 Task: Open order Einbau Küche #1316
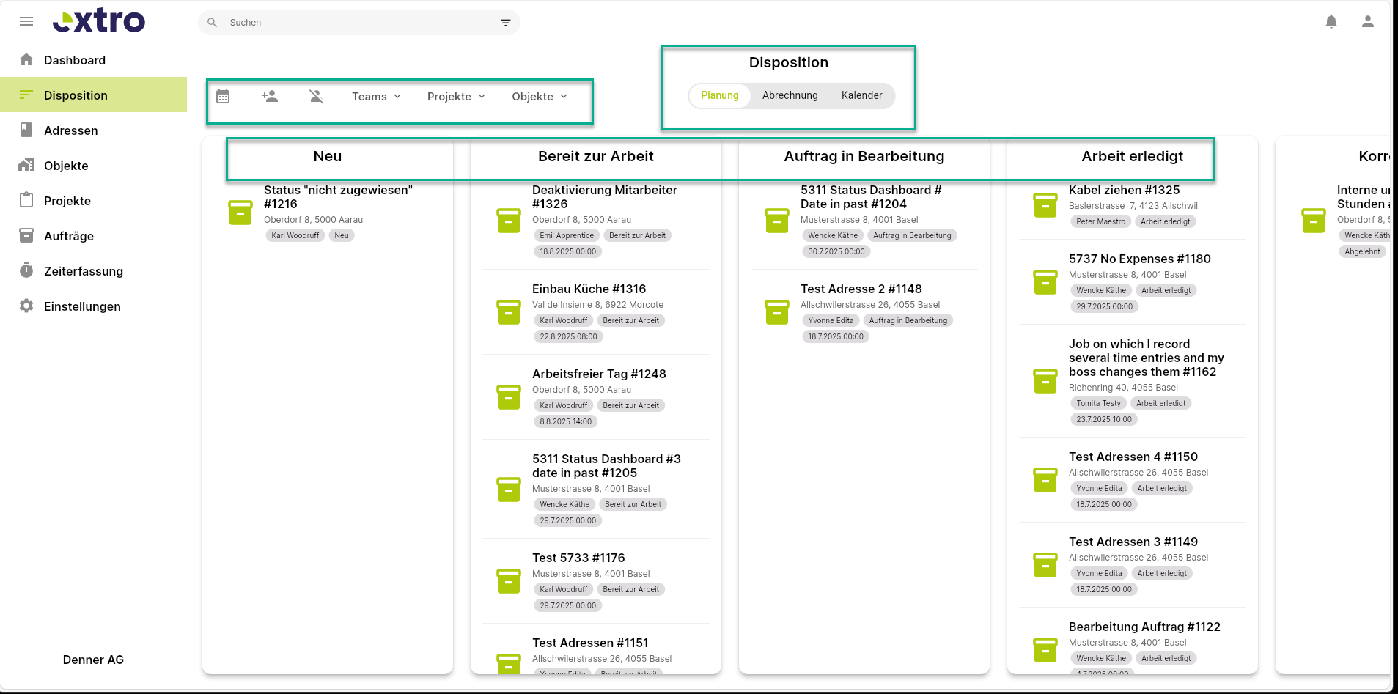[x=589, y=289]
